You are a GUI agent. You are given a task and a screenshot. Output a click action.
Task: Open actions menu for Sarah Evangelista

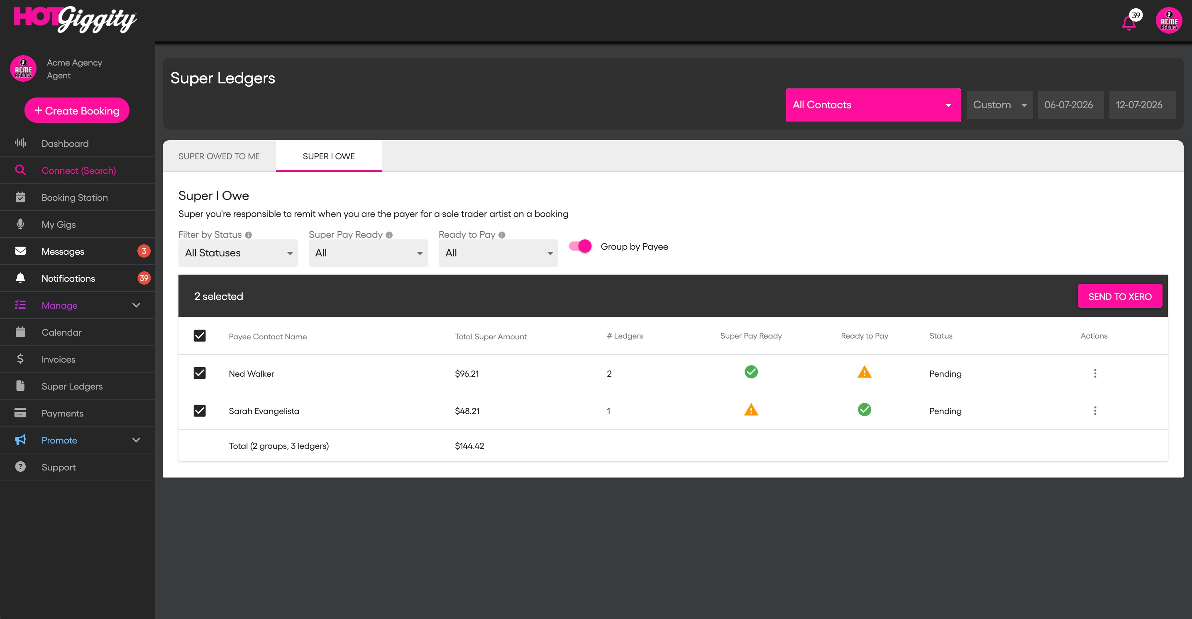pos(1095,411)
